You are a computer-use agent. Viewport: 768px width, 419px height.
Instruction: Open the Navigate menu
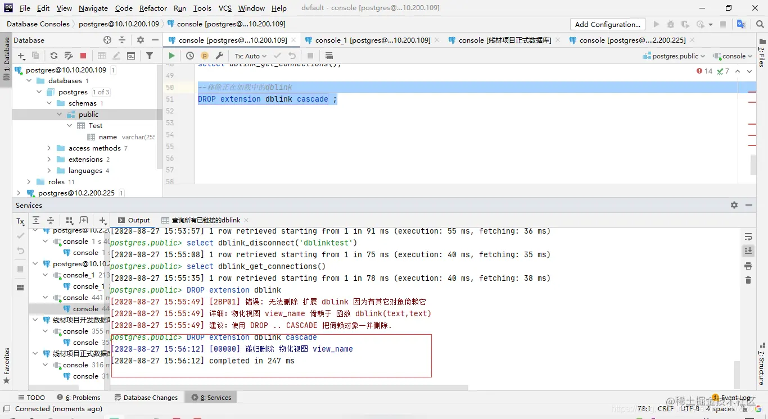93,8
